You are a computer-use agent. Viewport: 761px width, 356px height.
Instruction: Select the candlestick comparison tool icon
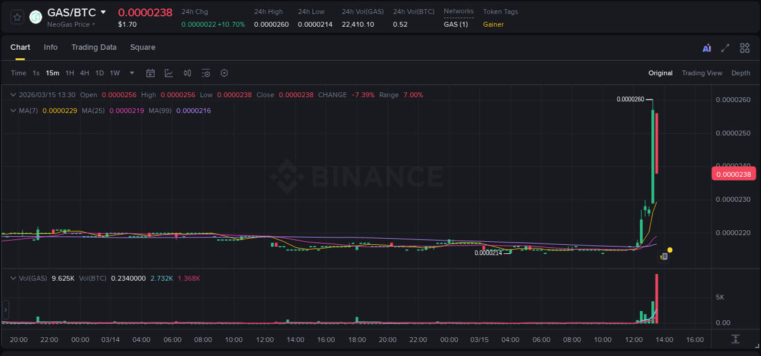(x=187, y=73)
